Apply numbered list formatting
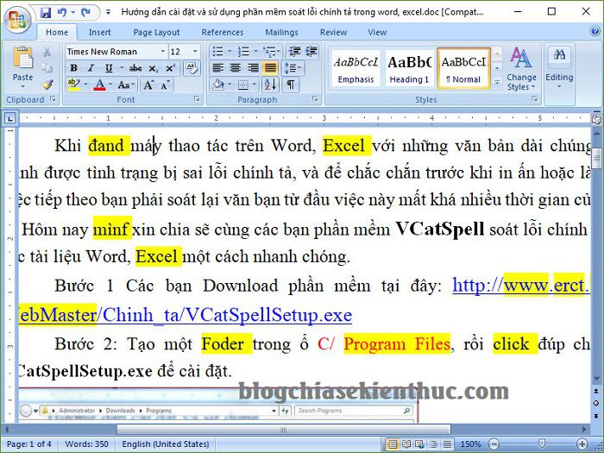This screenshot has height=453, width=604. (243, 52)
